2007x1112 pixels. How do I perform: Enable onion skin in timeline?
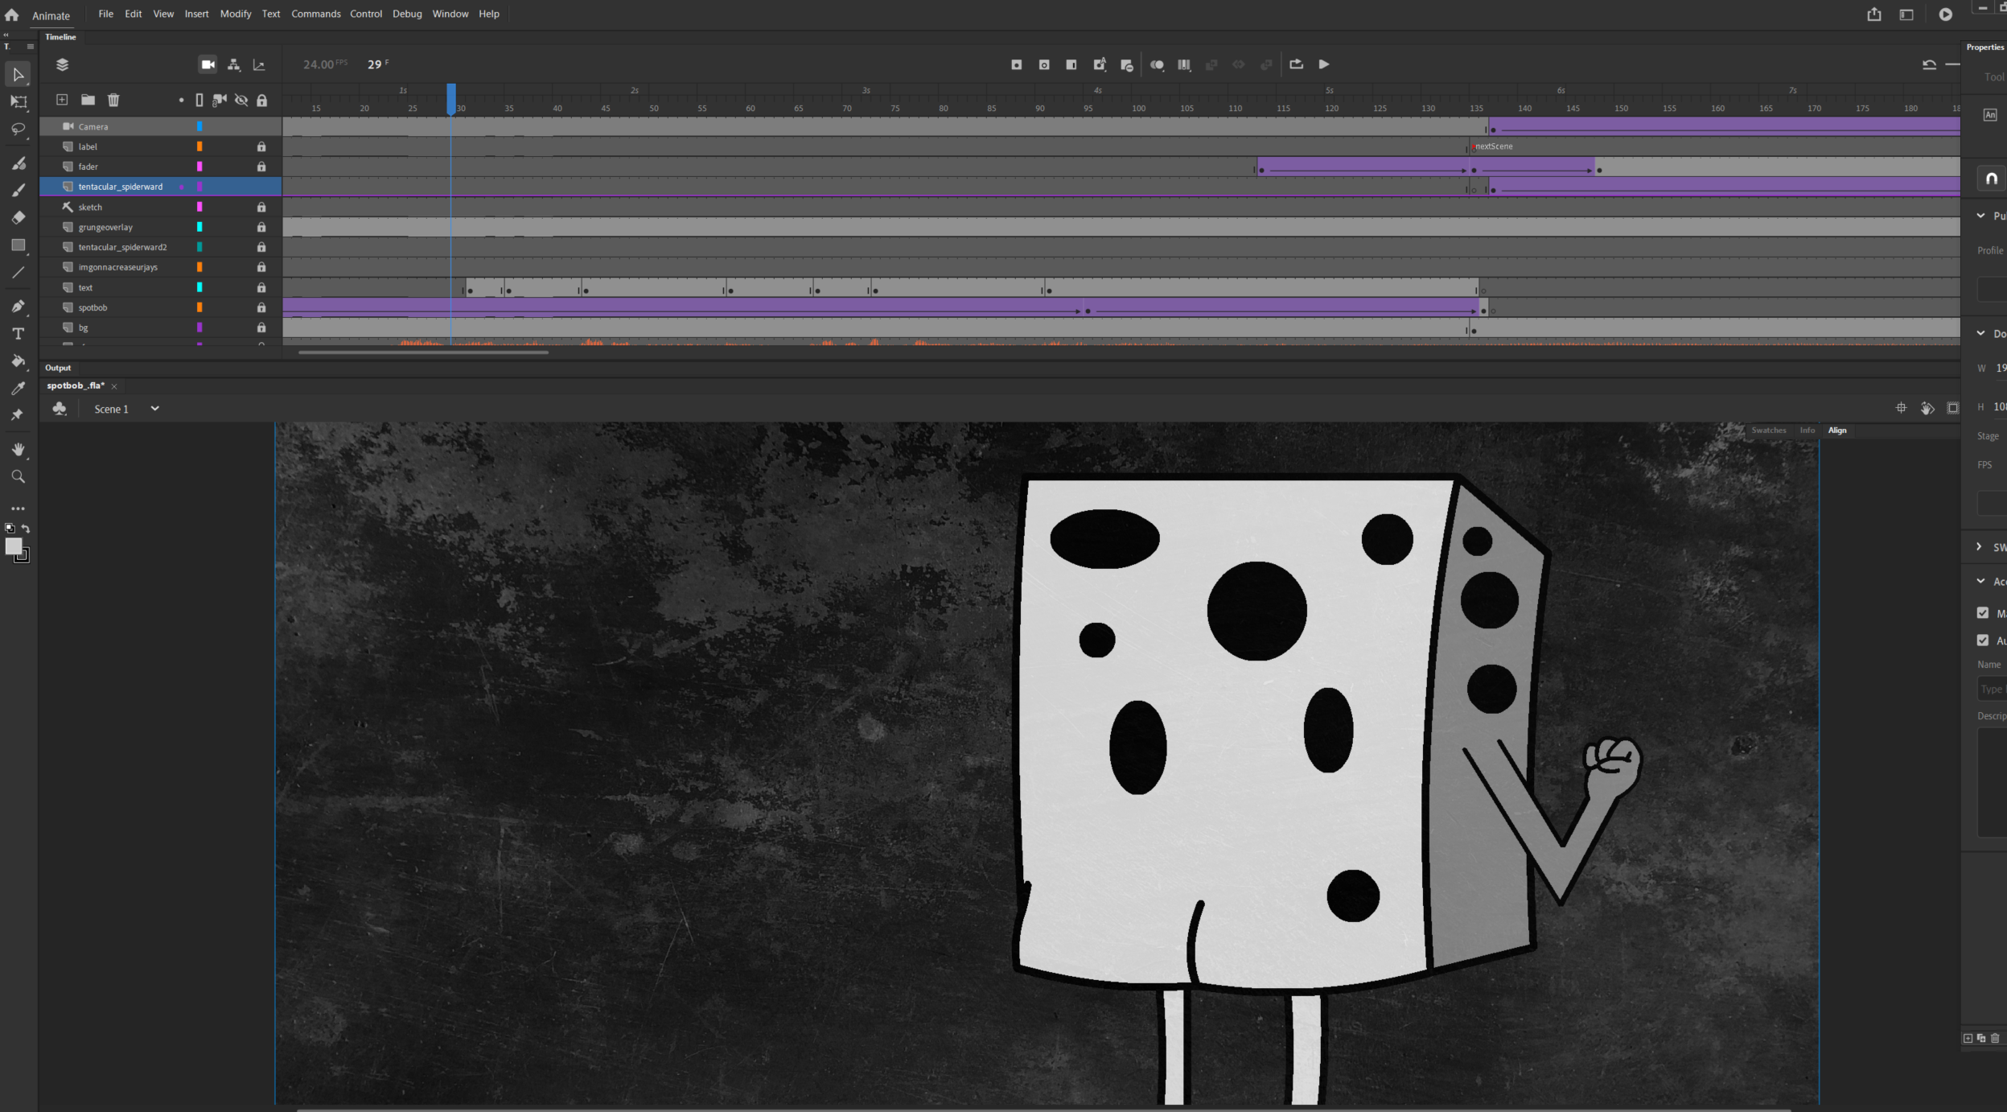(1157, 64)
